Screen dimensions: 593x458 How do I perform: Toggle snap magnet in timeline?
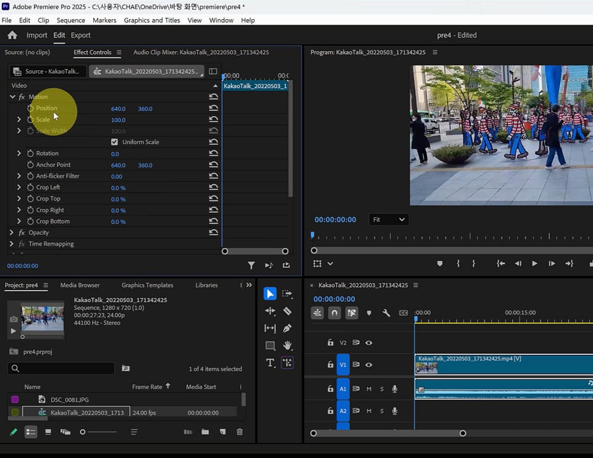click(x=334, y=313)
